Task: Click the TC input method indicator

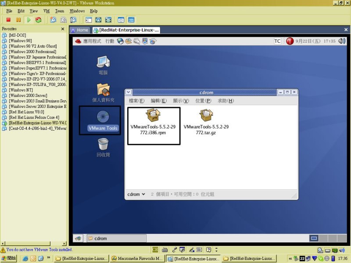Action: pyautogui.click(x=277, y=41)
